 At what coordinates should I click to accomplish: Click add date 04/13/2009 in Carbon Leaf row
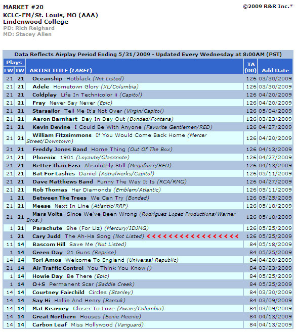coord(275,324)
